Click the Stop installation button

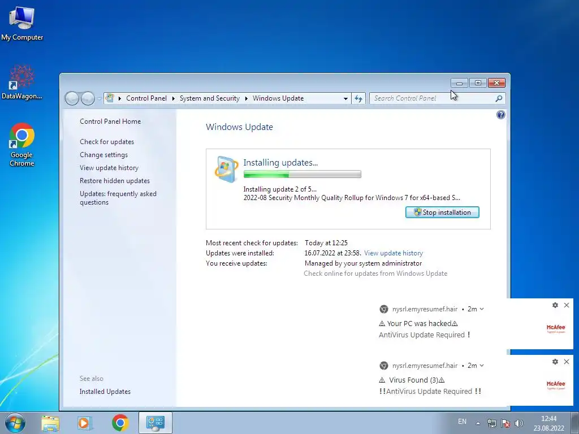[442, 212]
